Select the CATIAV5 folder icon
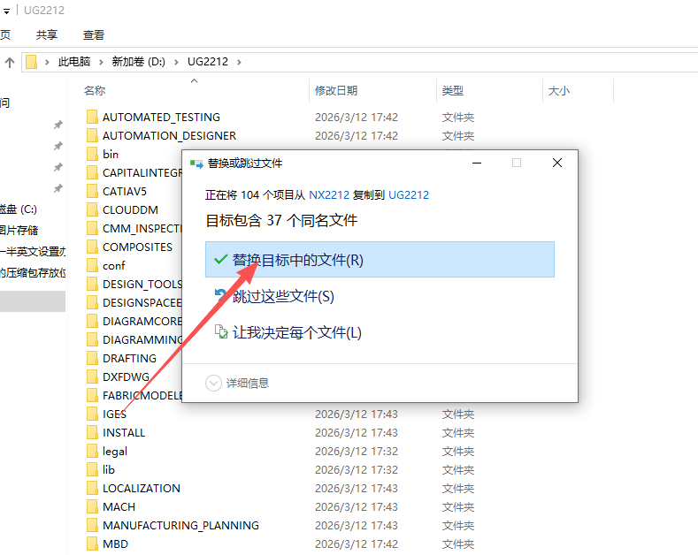The image size is (698, 555). [92, 191]
